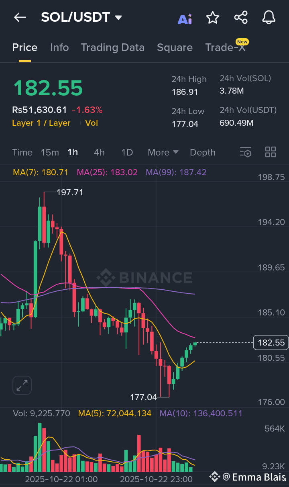
Task: Tap the MA(99): 187.42 indicator label
Action: click(176, 172)
